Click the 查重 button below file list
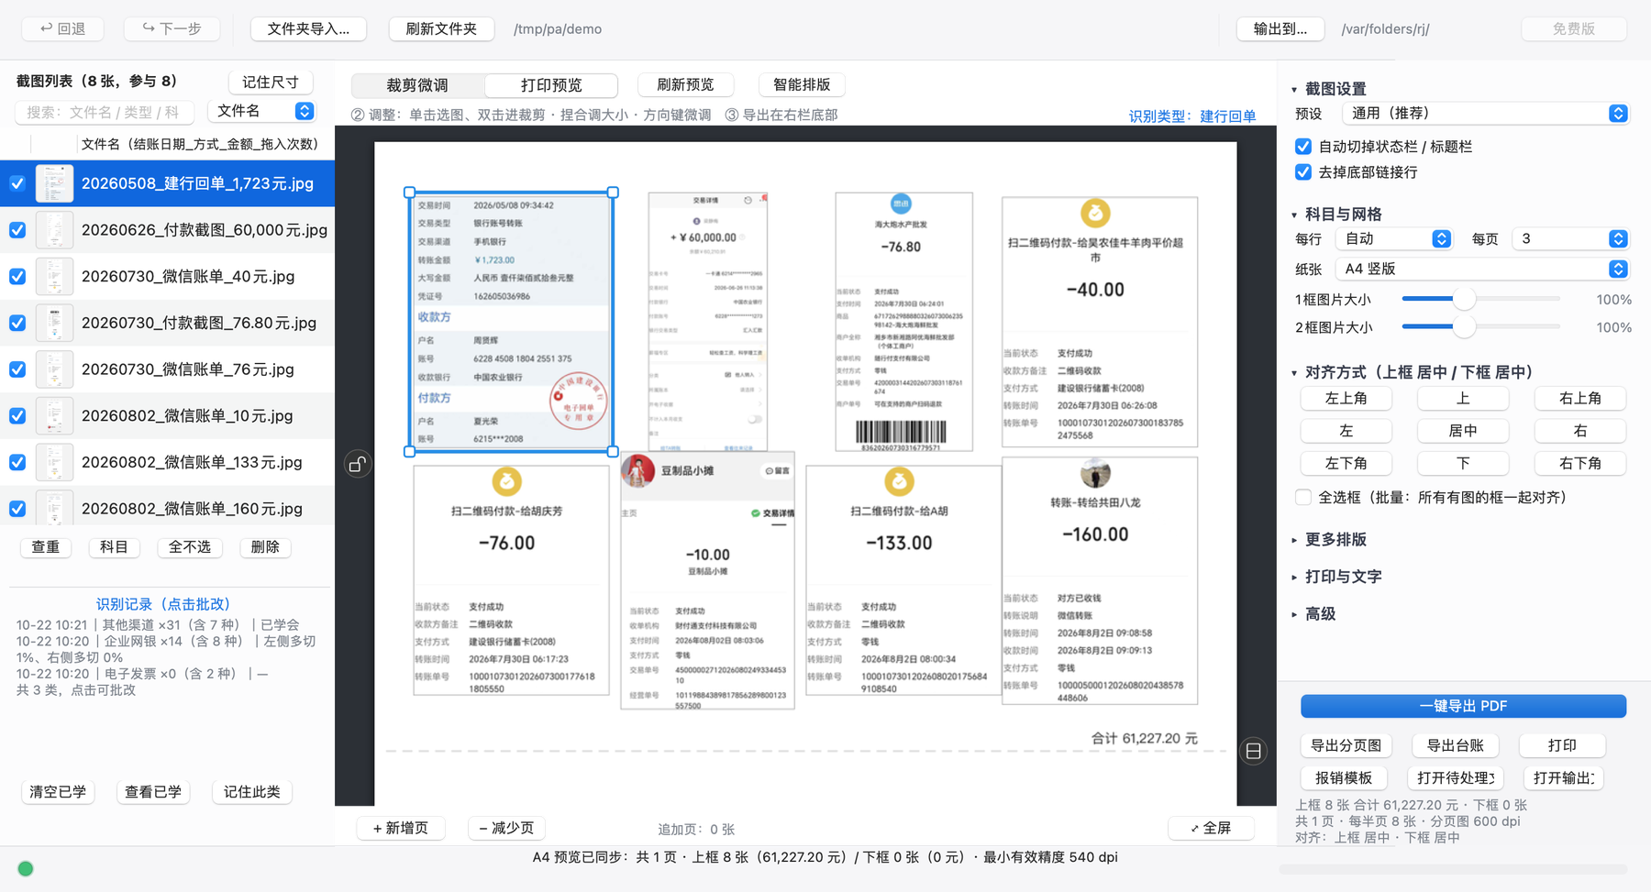The image size is (1651, 892). click(46, 547)
